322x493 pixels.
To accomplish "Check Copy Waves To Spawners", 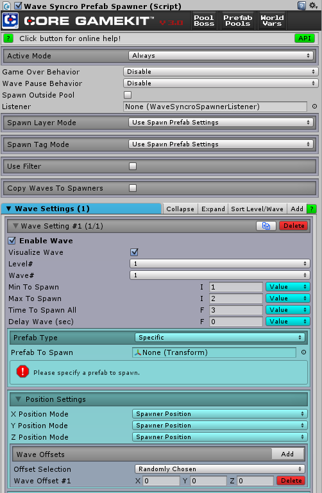I will point(133,188).
